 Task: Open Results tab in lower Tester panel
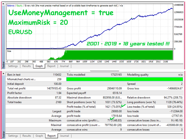(26, 136)
